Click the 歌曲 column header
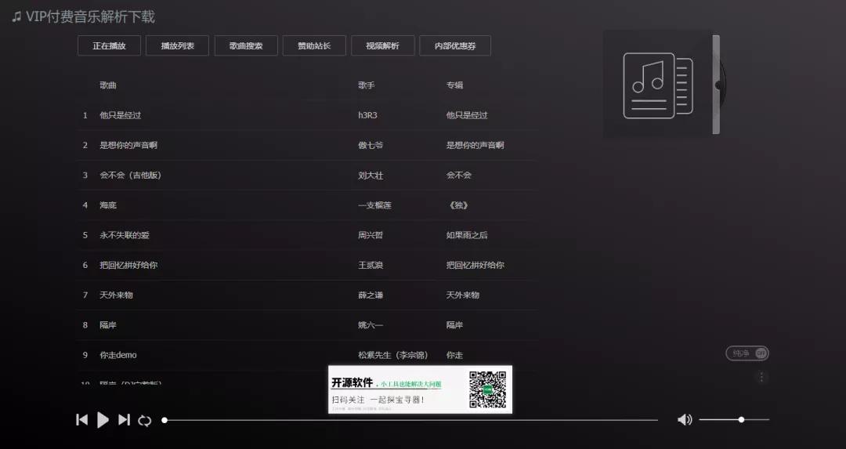Image resolution: width=846 pixels, height=449 pixels. (108, 85)
